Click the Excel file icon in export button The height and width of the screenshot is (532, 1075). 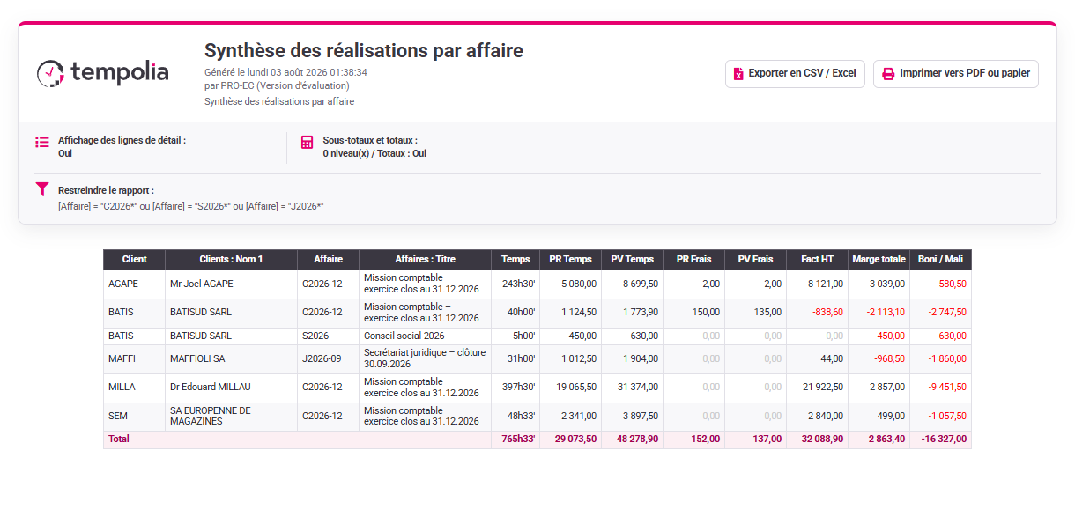[x=739, y=74]
